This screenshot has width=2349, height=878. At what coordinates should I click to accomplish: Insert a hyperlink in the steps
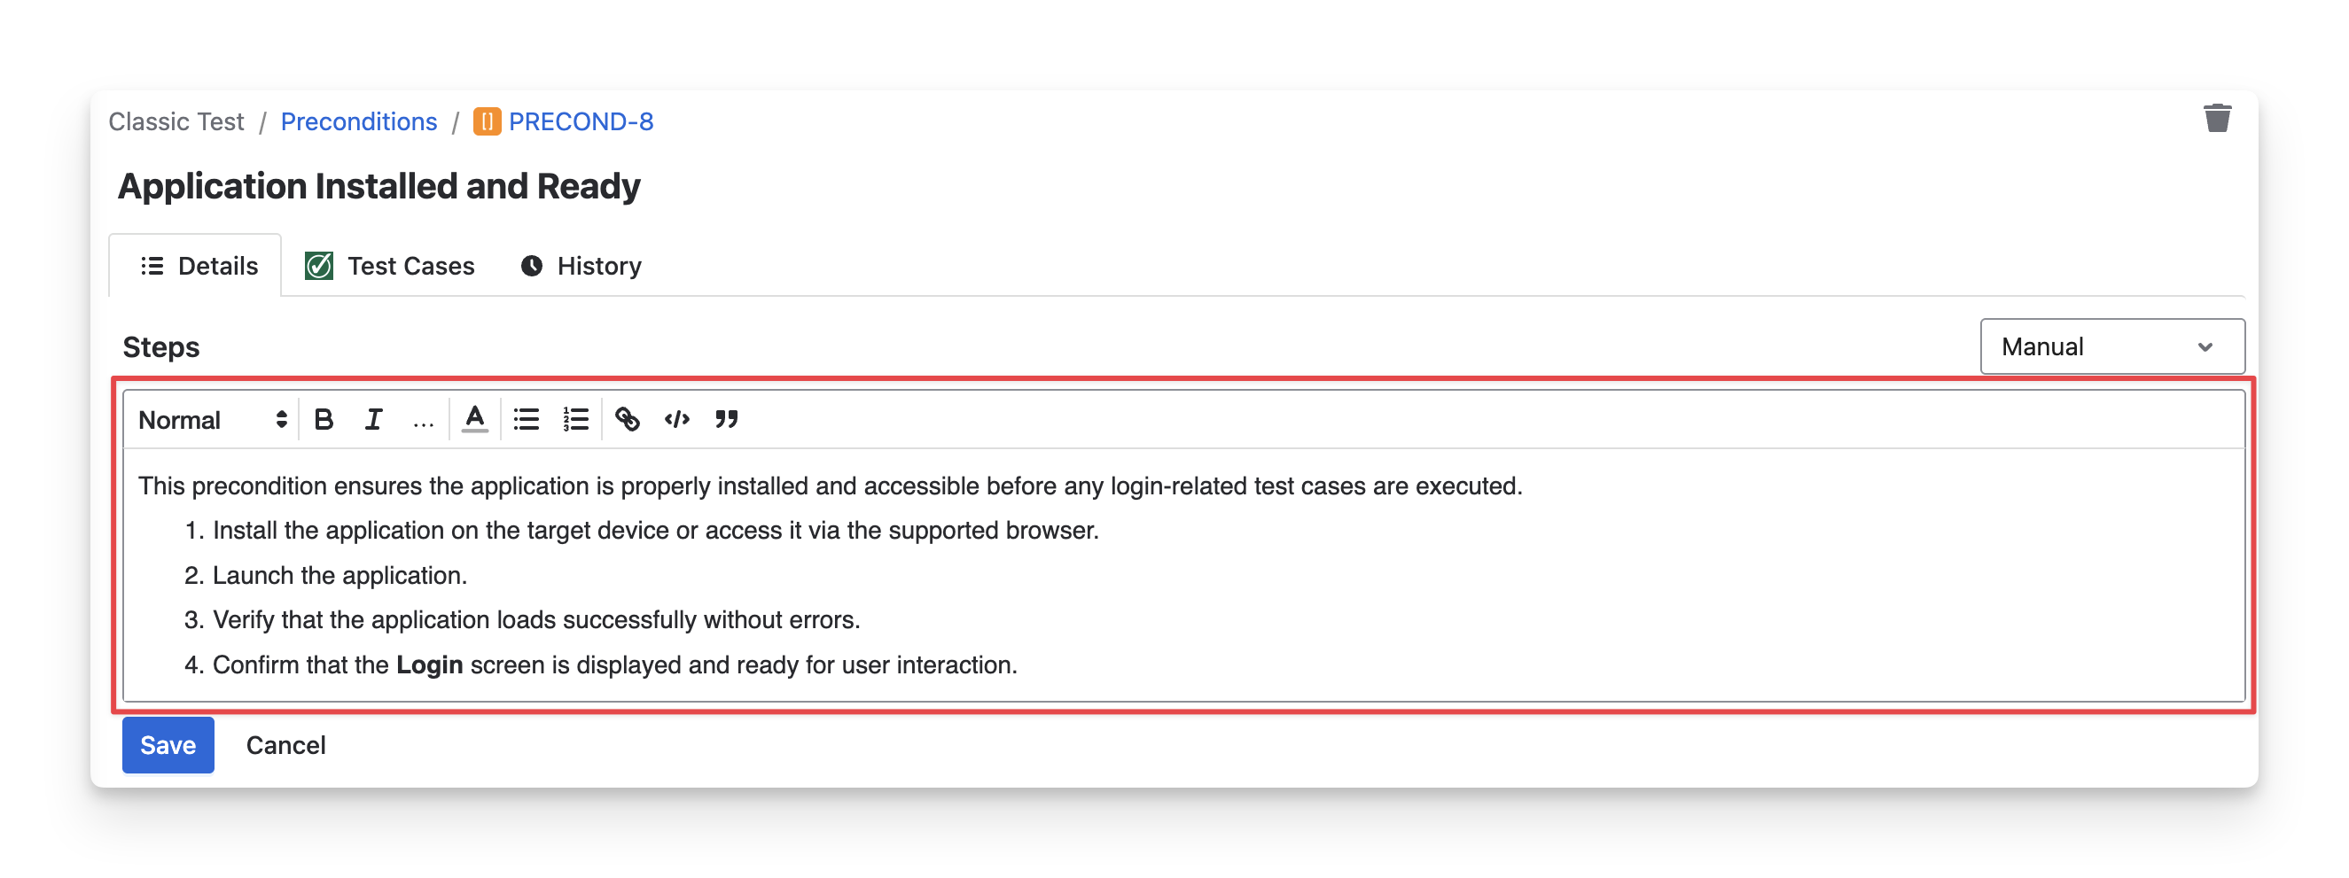627,419
